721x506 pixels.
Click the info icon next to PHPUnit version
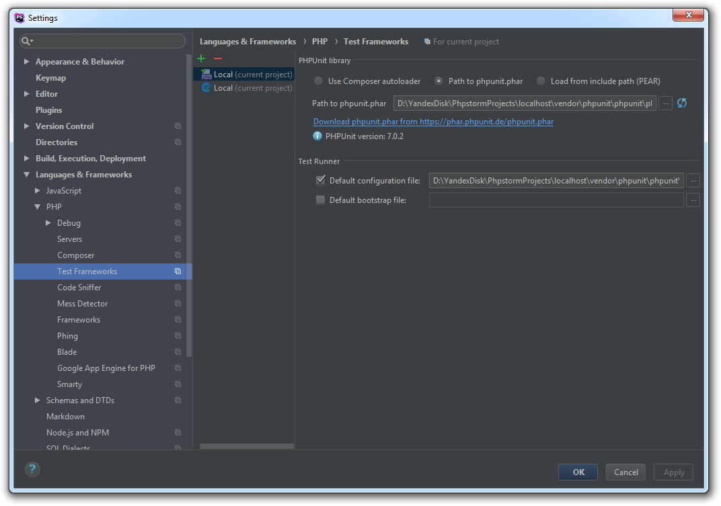[317, 136]
